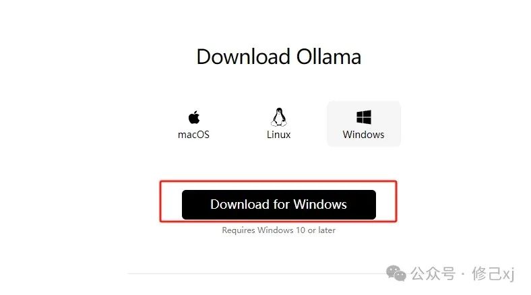Click the Download for Windows button

click(x=279, y=205)
